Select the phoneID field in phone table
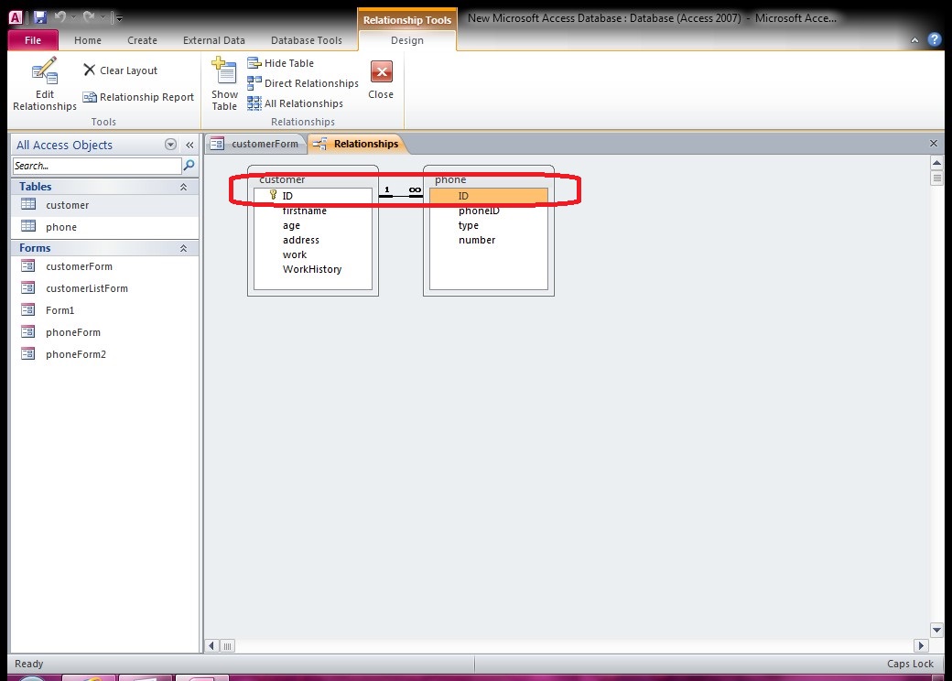The image size is (952, 681). pyautogui.click(x=489, y=211)
